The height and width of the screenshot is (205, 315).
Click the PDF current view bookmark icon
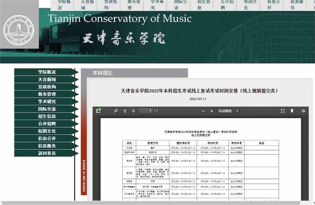point(292,111)
